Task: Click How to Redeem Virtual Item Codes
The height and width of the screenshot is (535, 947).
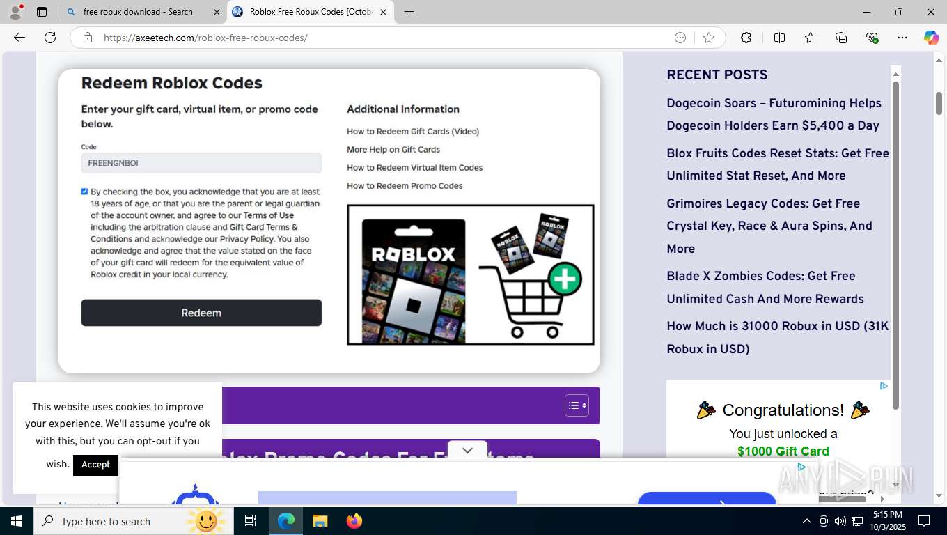Action: 414,167
